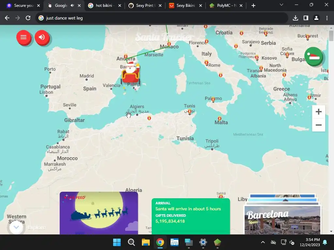Mute Santa Tracker sound with speaker button

[x=42, y=37]
